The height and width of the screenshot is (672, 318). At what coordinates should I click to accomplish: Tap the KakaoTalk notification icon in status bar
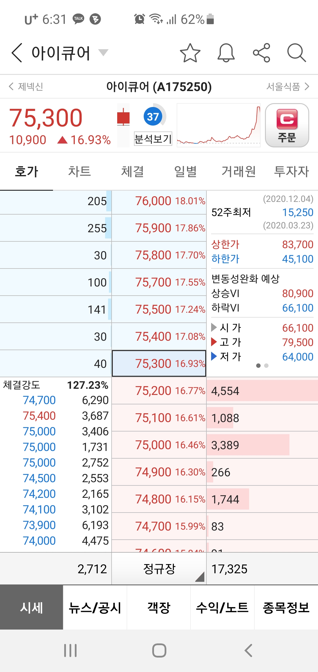(78, 19)
